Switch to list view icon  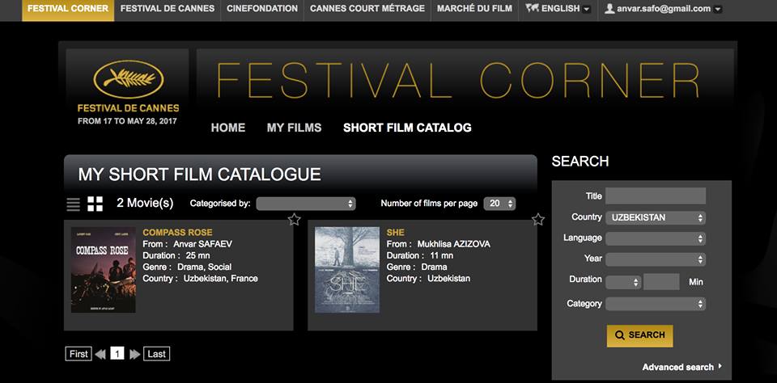point(74,204)
